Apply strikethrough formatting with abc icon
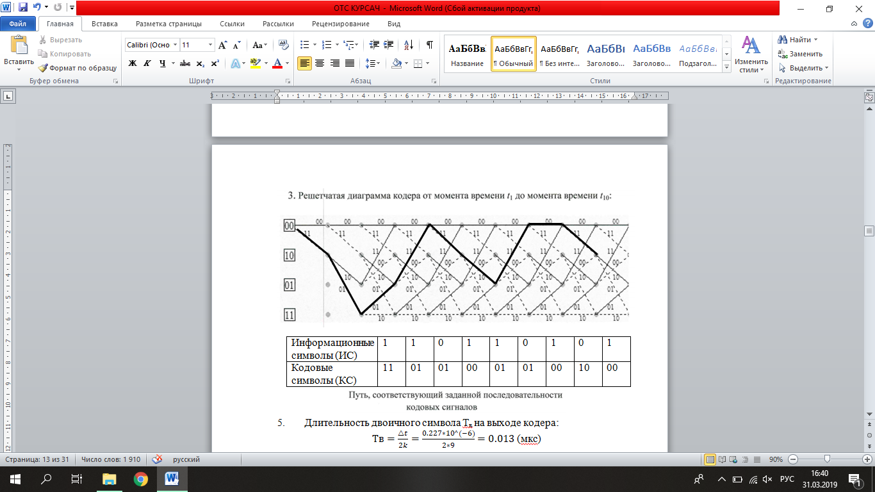This screenshot has width=875, height=492. coord(185,63)
